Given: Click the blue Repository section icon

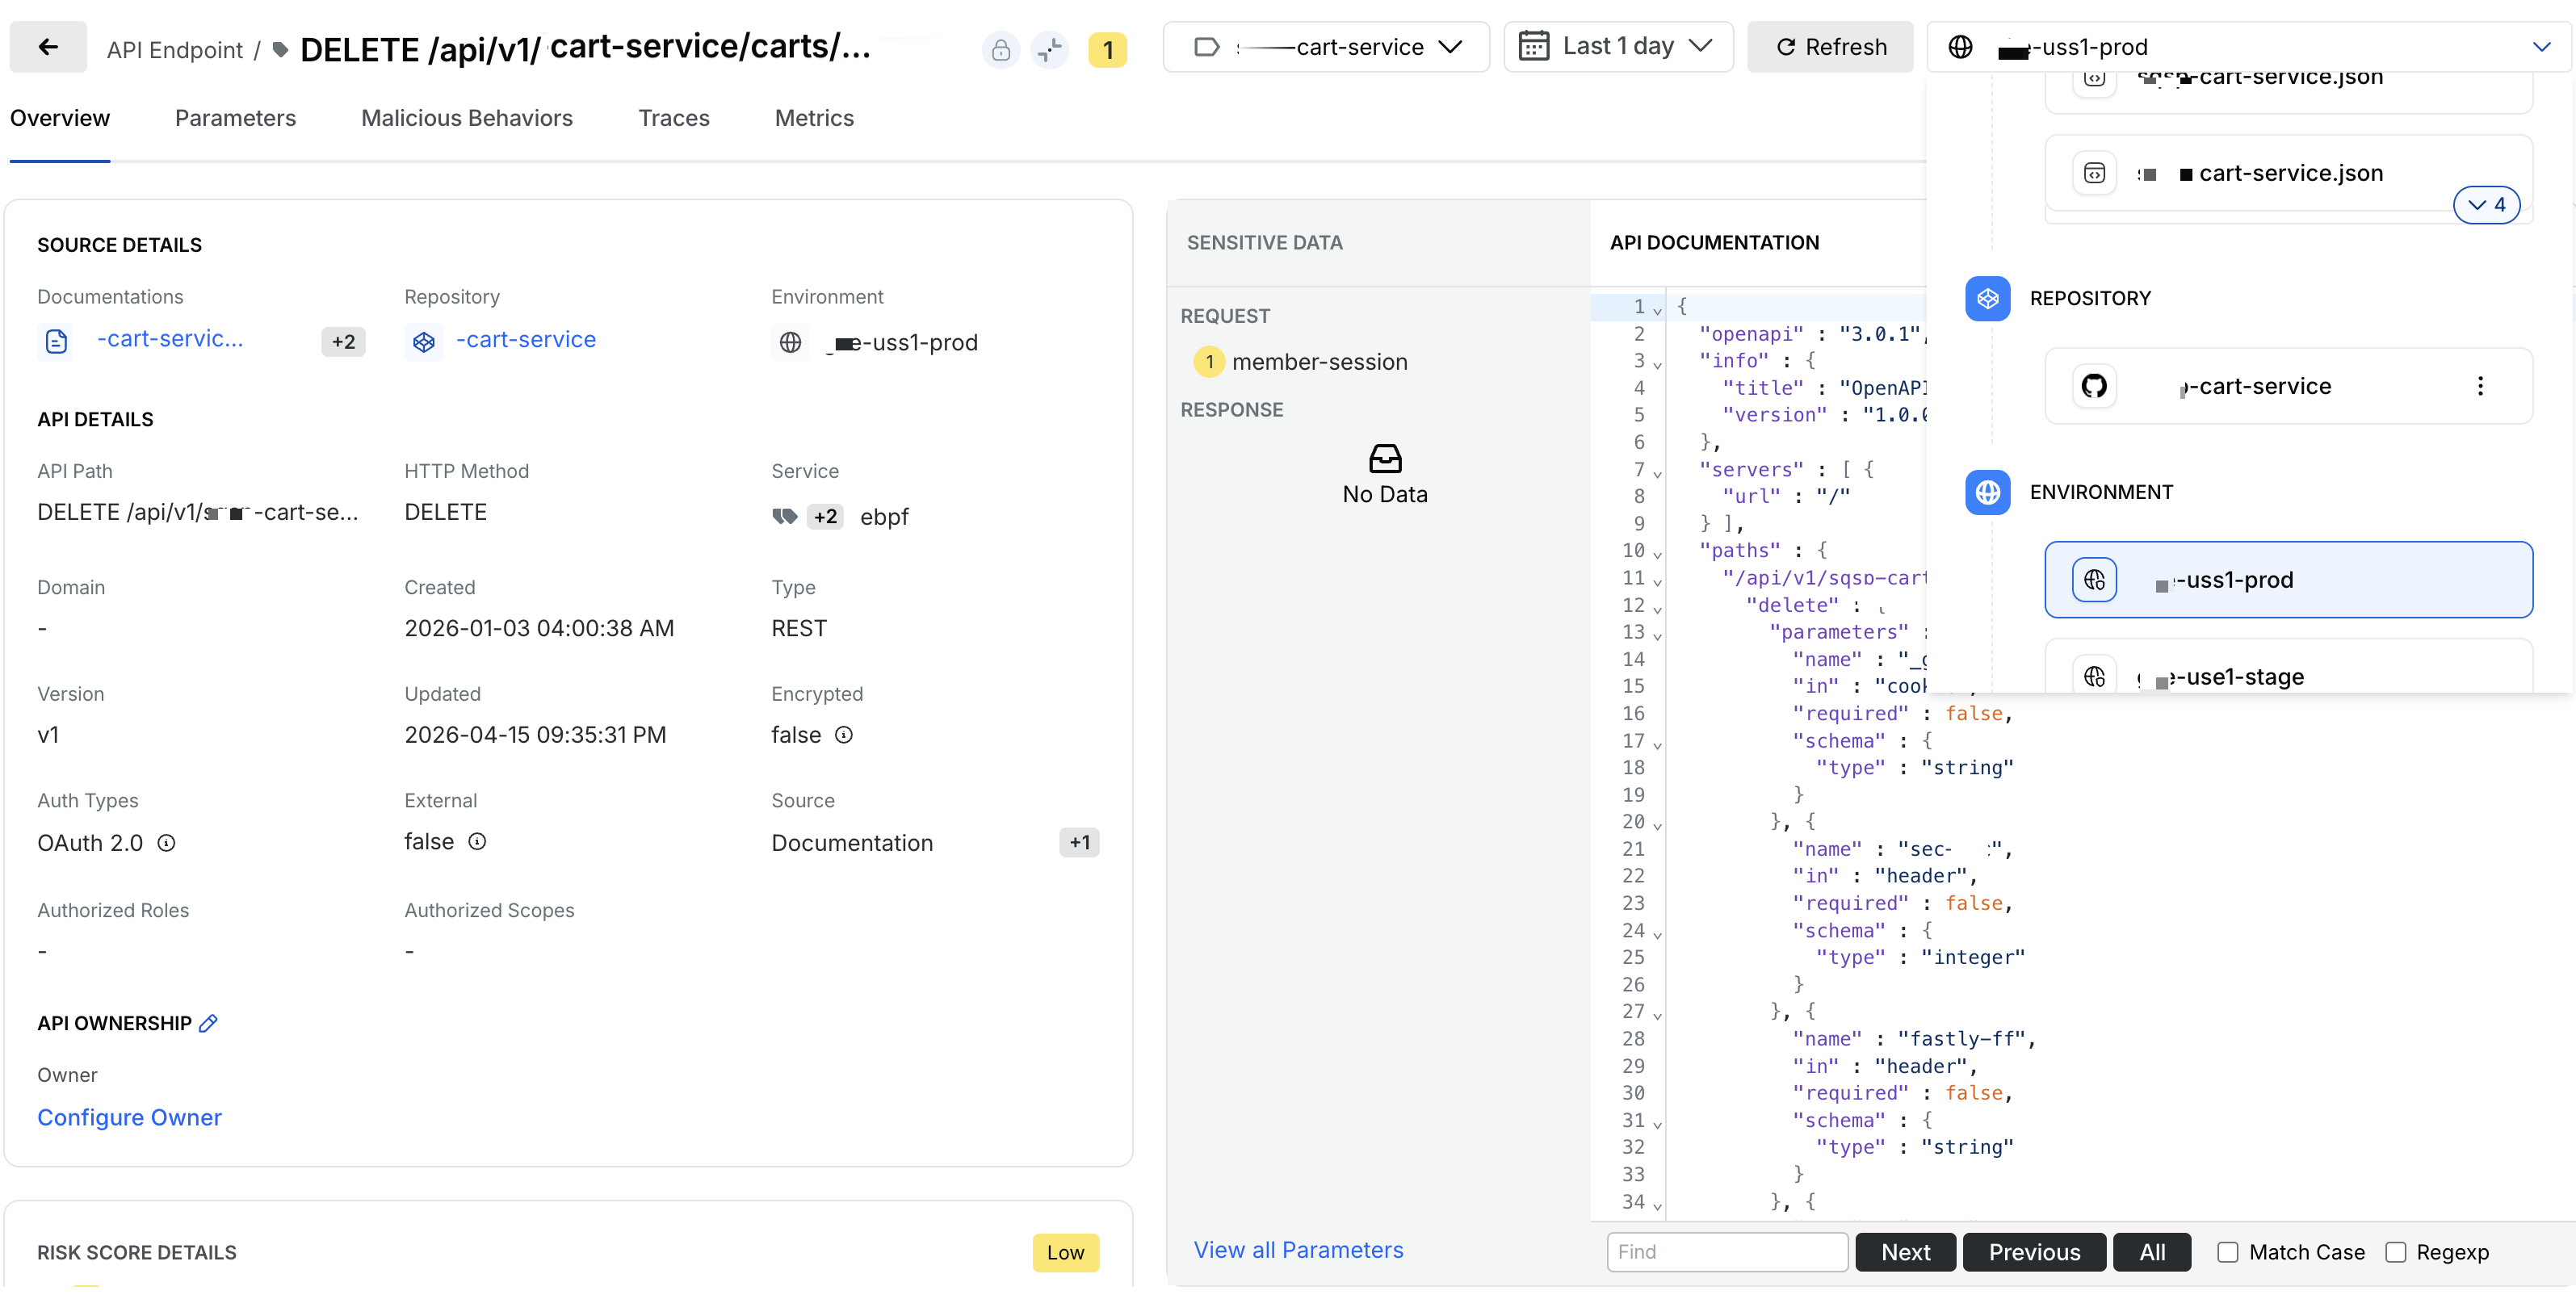Looking at the screenshot, I should 1988,298.
